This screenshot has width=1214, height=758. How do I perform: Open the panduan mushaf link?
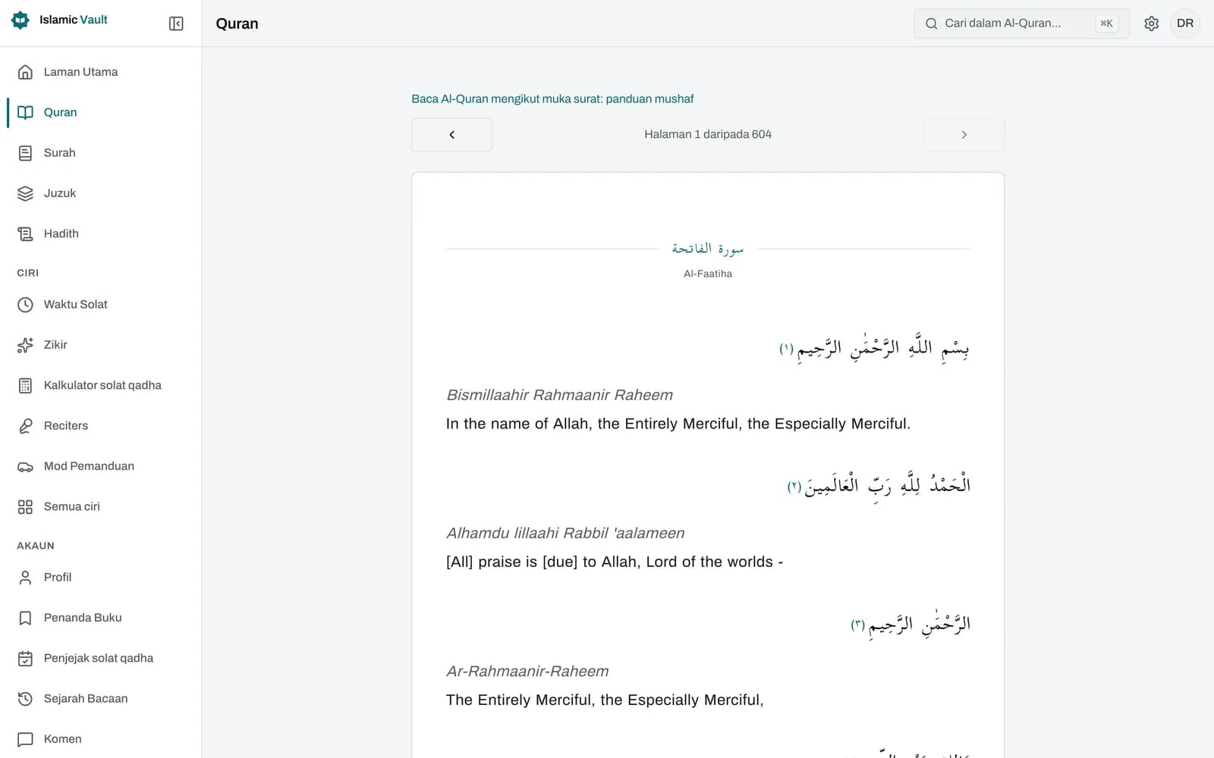pyautogui.click(x=552, y=99)
